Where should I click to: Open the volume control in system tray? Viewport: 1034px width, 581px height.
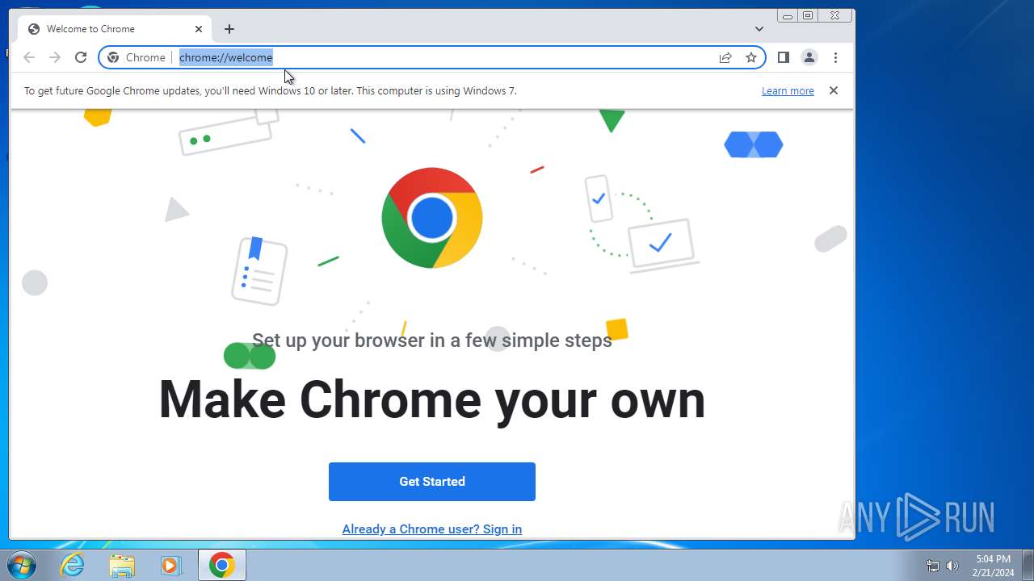(x=952, y=566)
